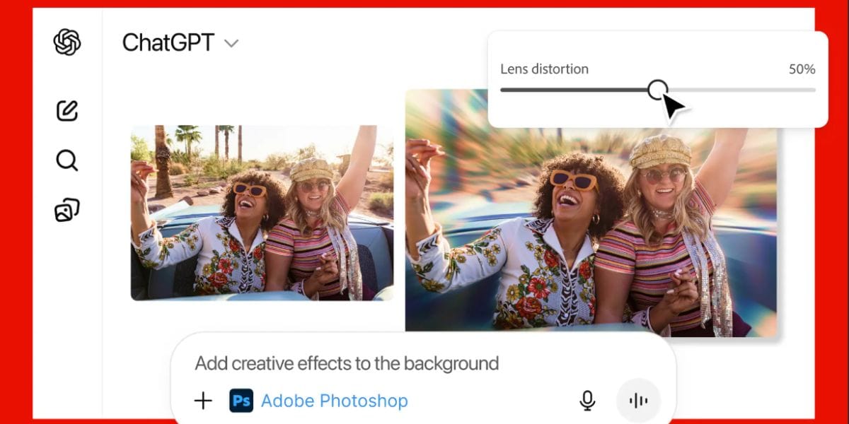Open the Adobe Photoshop link
The width and height of the screenshot is (849, 424).
(335, 401)
